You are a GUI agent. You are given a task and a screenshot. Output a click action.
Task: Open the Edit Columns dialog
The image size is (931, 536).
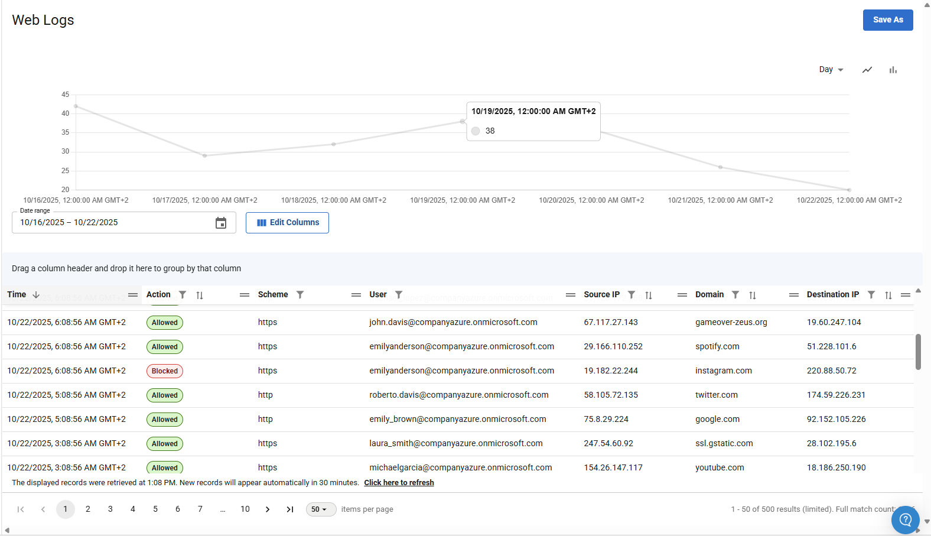(287, 223)
